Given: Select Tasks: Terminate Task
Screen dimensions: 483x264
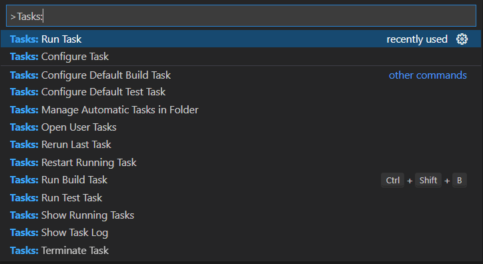Looking at the screenshot, I should point(241,251).
